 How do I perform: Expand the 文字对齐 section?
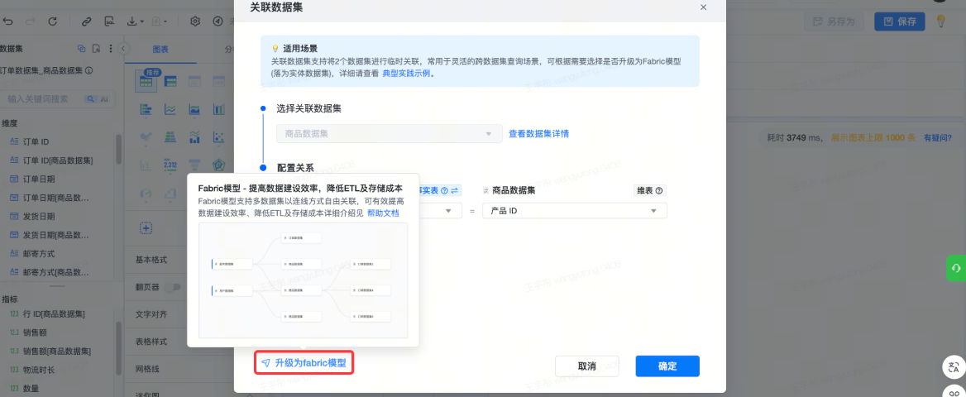pyautogui.click(x=151, y=313)
